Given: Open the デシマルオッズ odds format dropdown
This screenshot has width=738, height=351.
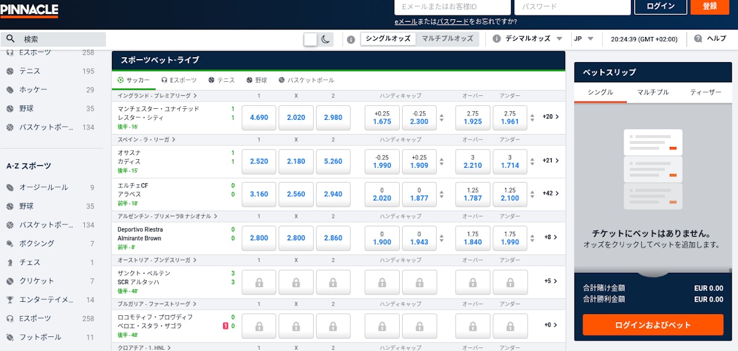Looking at the screenshot, I should 528,39.
